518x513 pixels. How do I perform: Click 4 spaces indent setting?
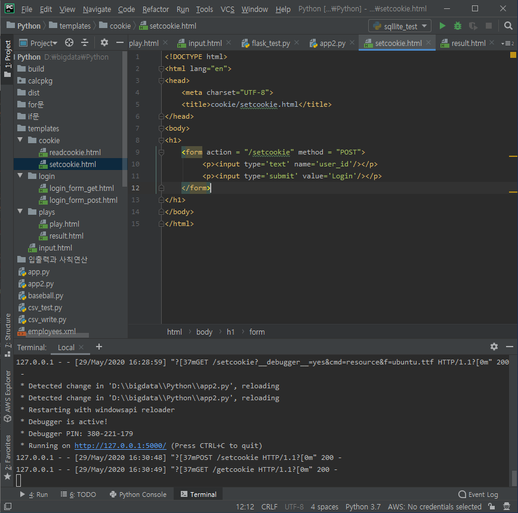324,506
